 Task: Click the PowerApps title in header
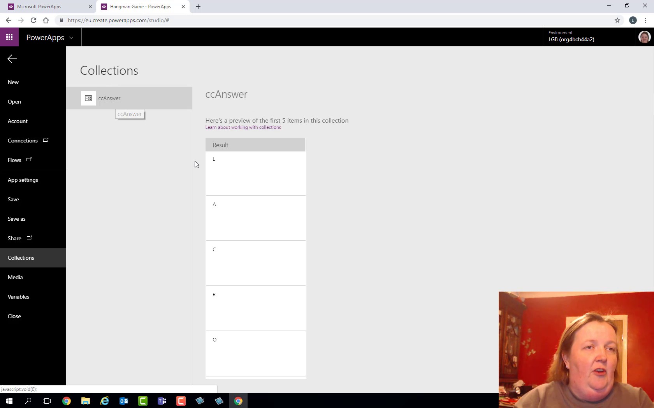45,37
